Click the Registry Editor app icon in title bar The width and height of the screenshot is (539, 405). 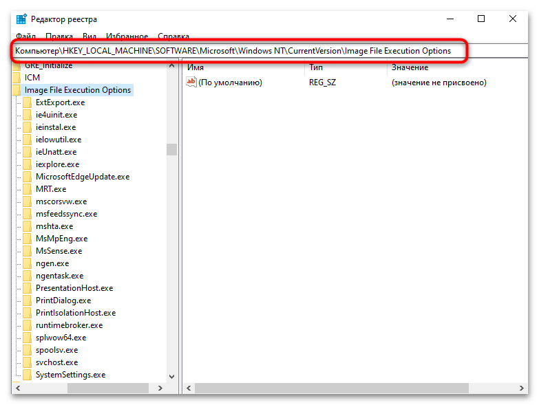tap(21, 19)
